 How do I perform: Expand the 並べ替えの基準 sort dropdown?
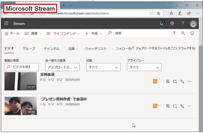[x=62, y=67]
